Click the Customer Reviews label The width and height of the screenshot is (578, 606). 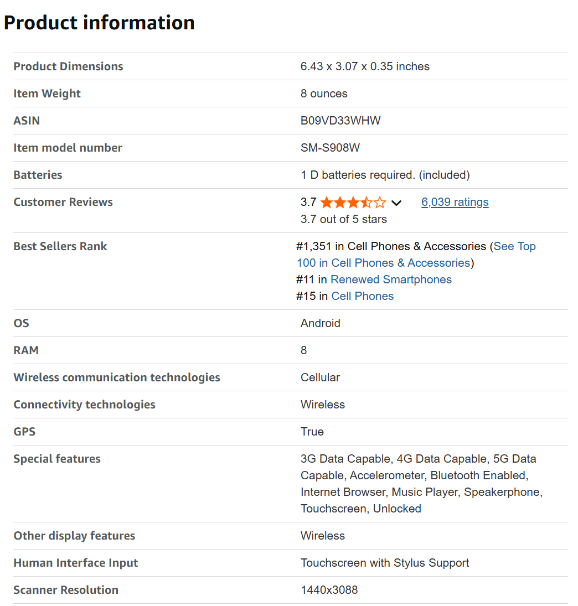[x=63, y=202]
